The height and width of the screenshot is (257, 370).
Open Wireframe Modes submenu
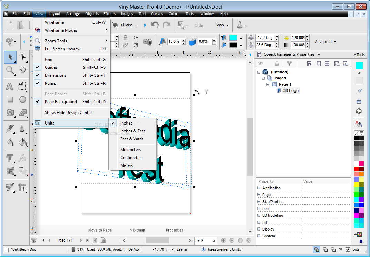(71, 30)
